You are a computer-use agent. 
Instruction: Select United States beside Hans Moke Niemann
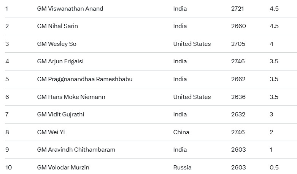(192, 97)
